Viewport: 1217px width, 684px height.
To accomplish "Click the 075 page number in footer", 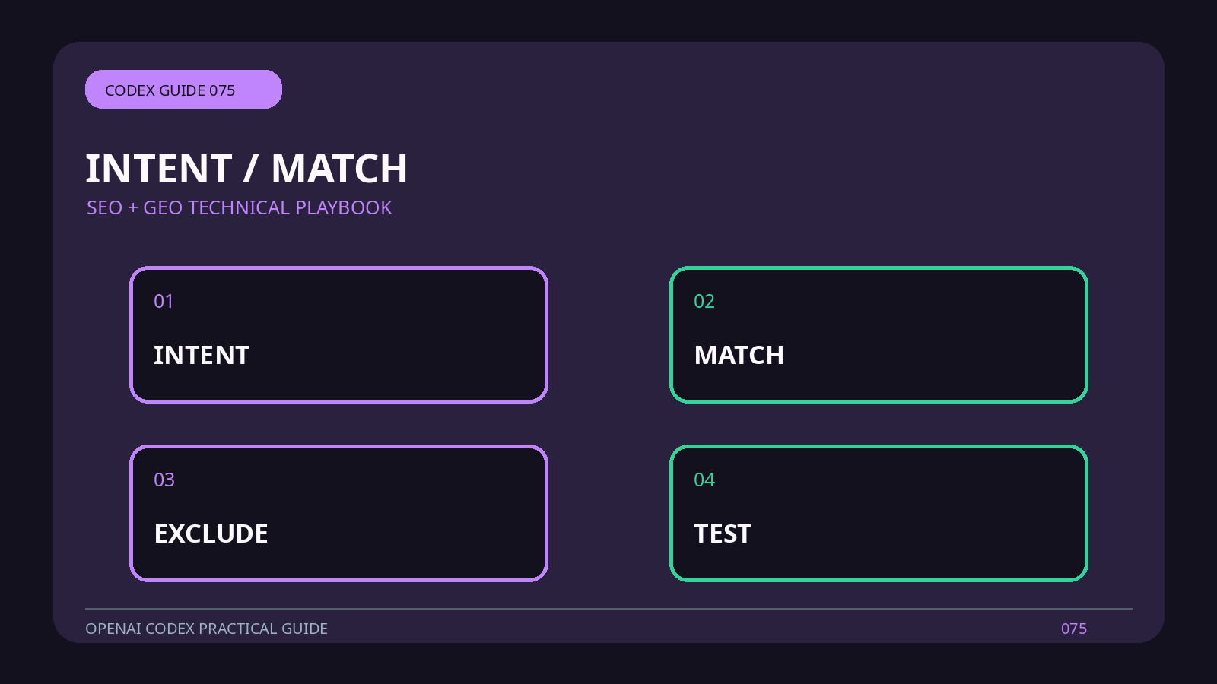I will [x=1074, y=629].
